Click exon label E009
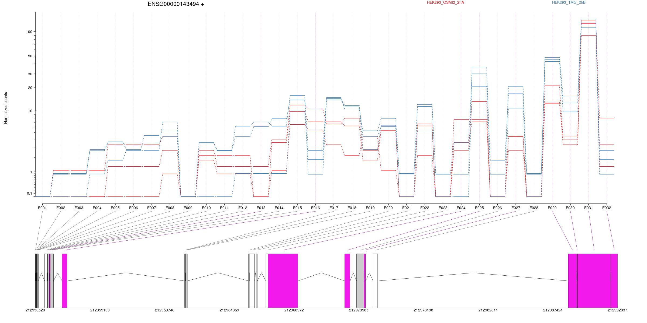Screen dimensions: 647x323 click(188, 208)
